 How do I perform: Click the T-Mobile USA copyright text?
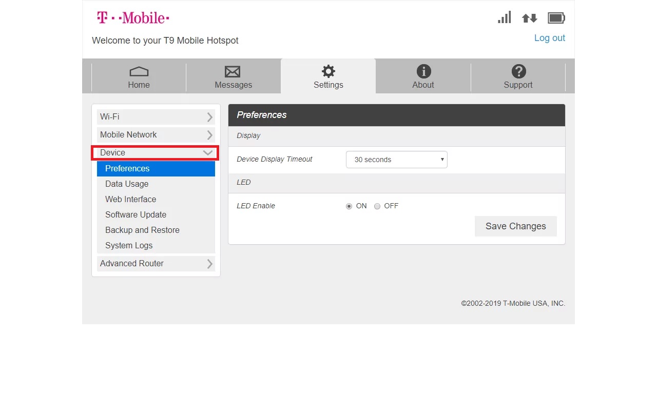click(x=513, y=304)
